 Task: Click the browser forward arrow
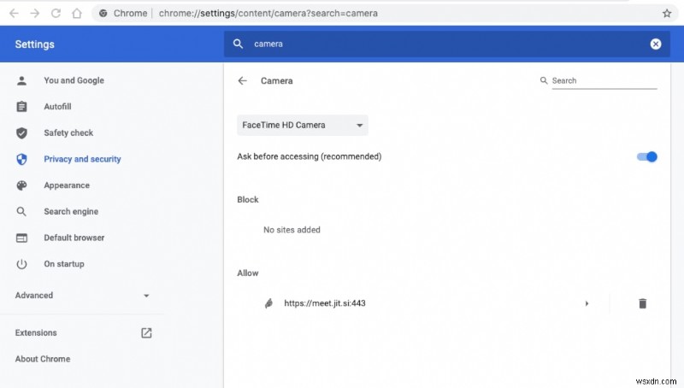coord(34,14)
